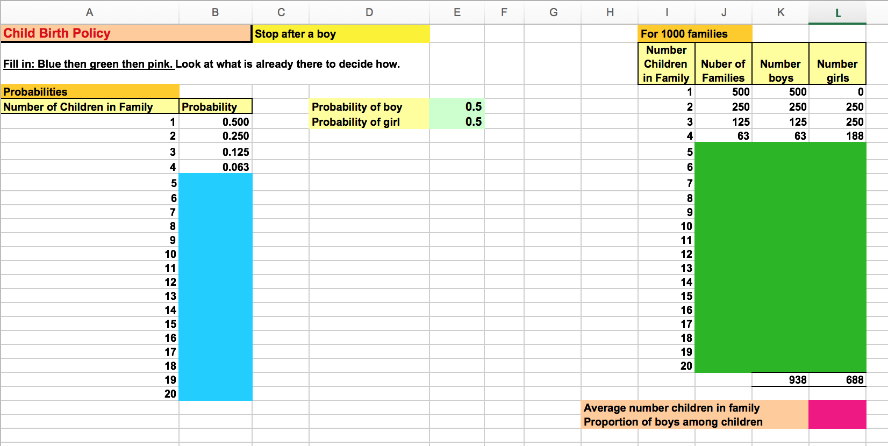The height and width of the screenshot is (446, 888).
Task: Click the 'For 1000 families' heading
Action: (695, 33)
